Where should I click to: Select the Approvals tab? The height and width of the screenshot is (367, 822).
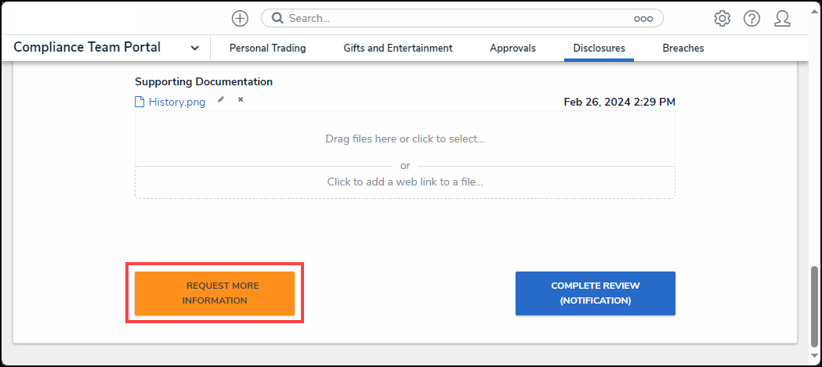[512, 48]
